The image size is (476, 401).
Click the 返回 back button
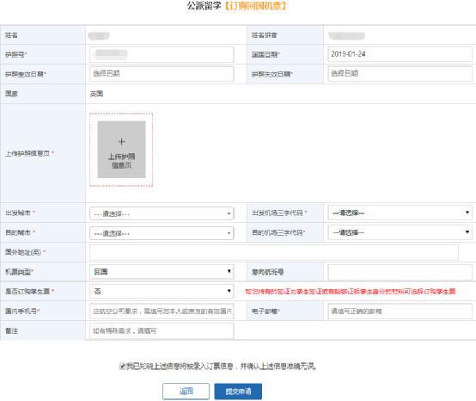pyautogui.click(x=186, y=392)
